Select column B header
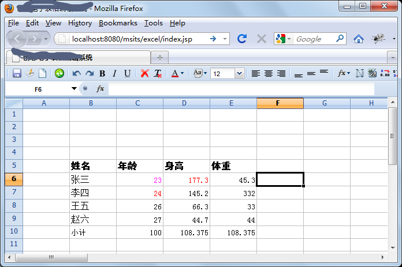The width and height of the screenshot is (402, 267). tap(93, 103)
